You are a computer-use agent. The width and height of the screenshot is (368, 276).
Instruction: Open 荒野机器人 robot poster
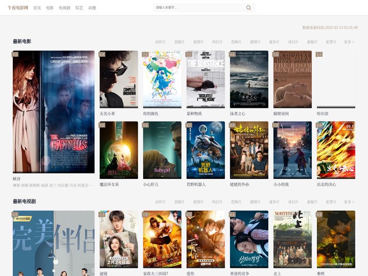point(205,150)
